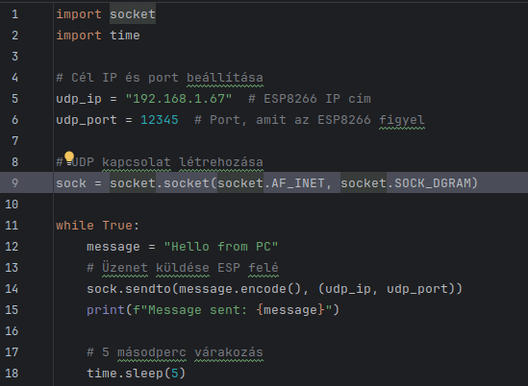
Task: Click the print function on line 15
Action: (x=106, y=310)
